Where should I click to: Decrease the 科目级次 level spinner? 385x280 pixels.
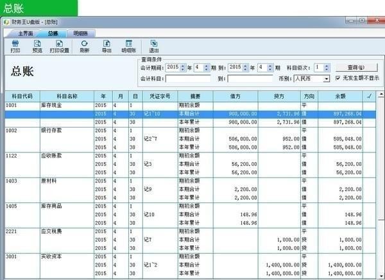(327, 69)
